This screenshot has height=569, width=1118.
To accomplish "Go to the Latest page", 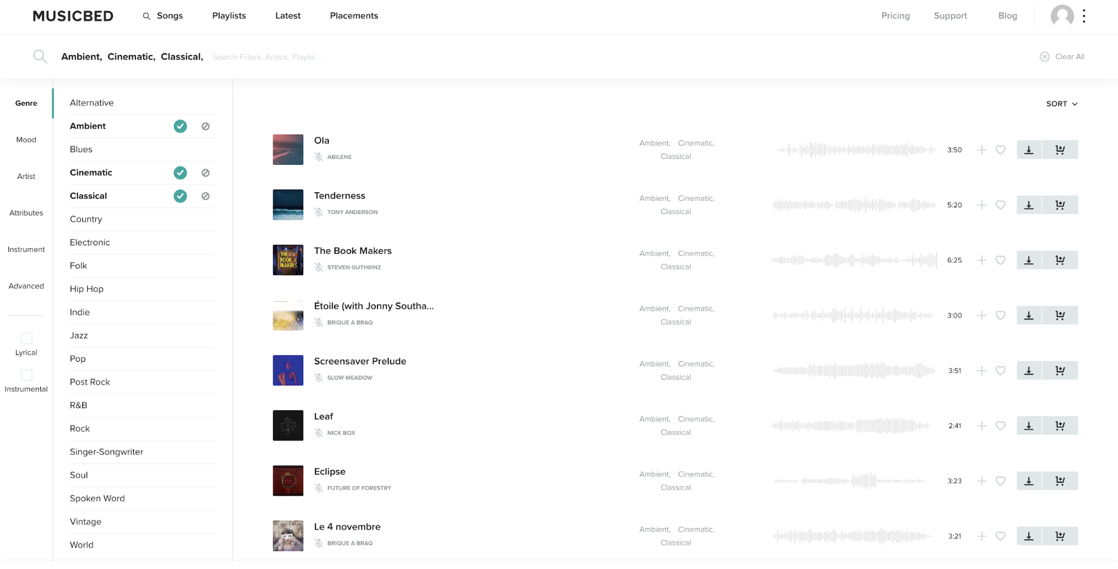I will 287,16.
